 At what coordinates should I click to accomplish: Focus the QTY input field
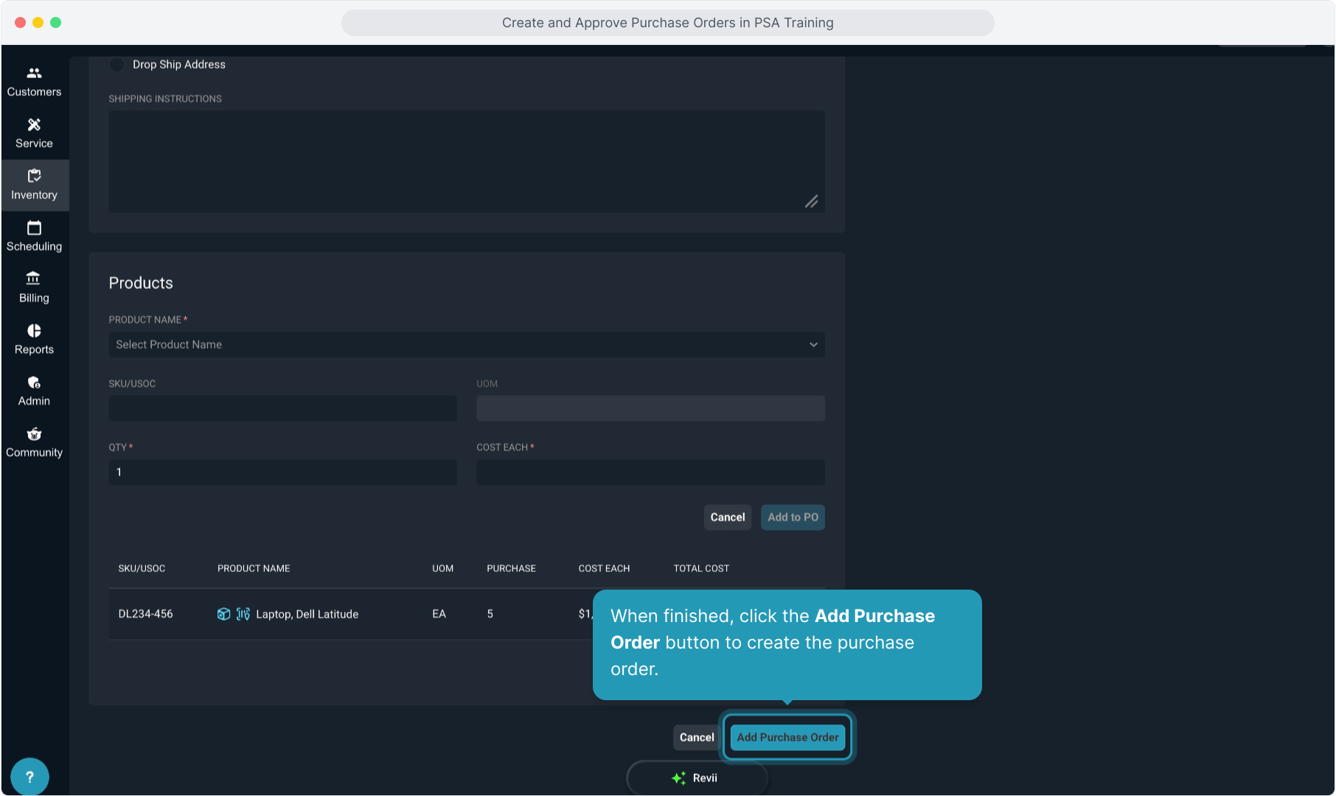coord(282,472)
